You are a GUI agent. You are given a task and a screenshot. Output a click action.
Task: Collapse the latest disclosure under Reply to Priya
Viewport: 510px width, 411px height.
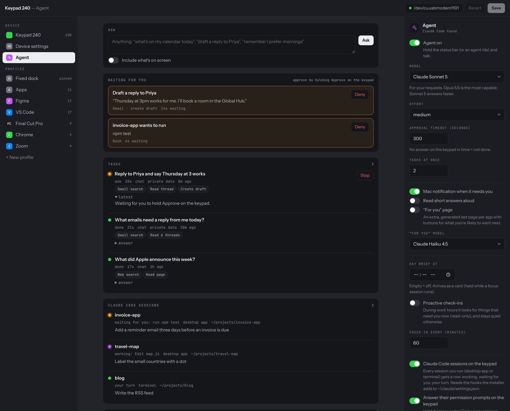point(124,197)
